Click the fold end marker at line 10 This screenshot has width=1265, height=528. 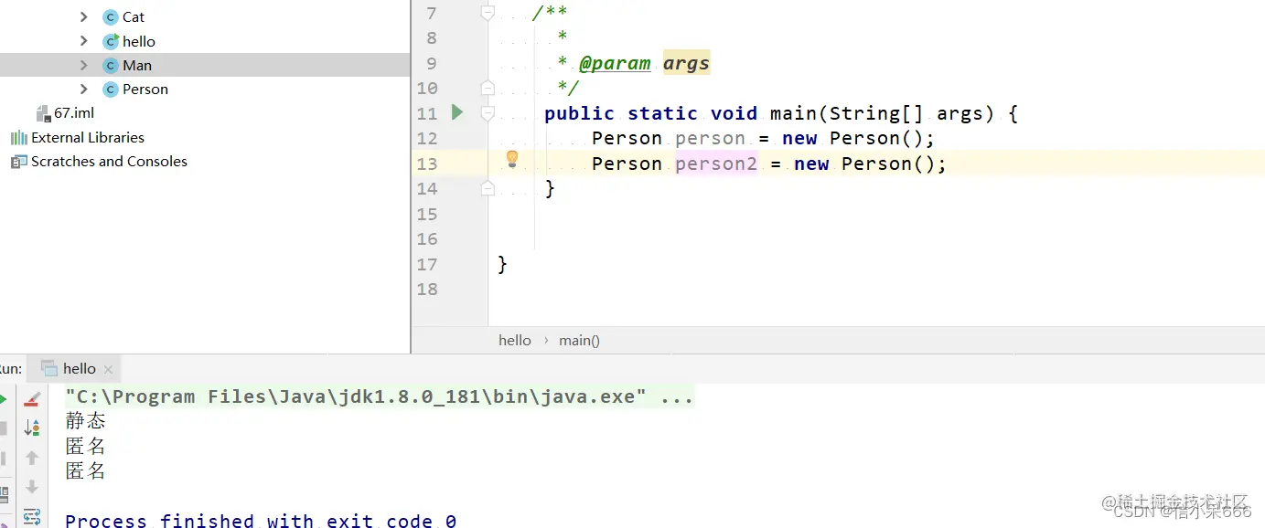point(488,88)
